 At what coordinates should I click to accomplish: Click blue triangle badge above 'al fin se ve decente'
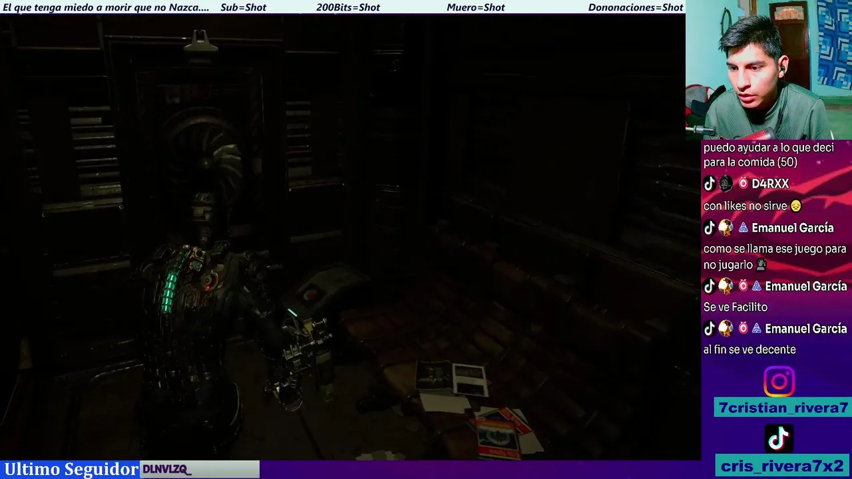point(756,329)
